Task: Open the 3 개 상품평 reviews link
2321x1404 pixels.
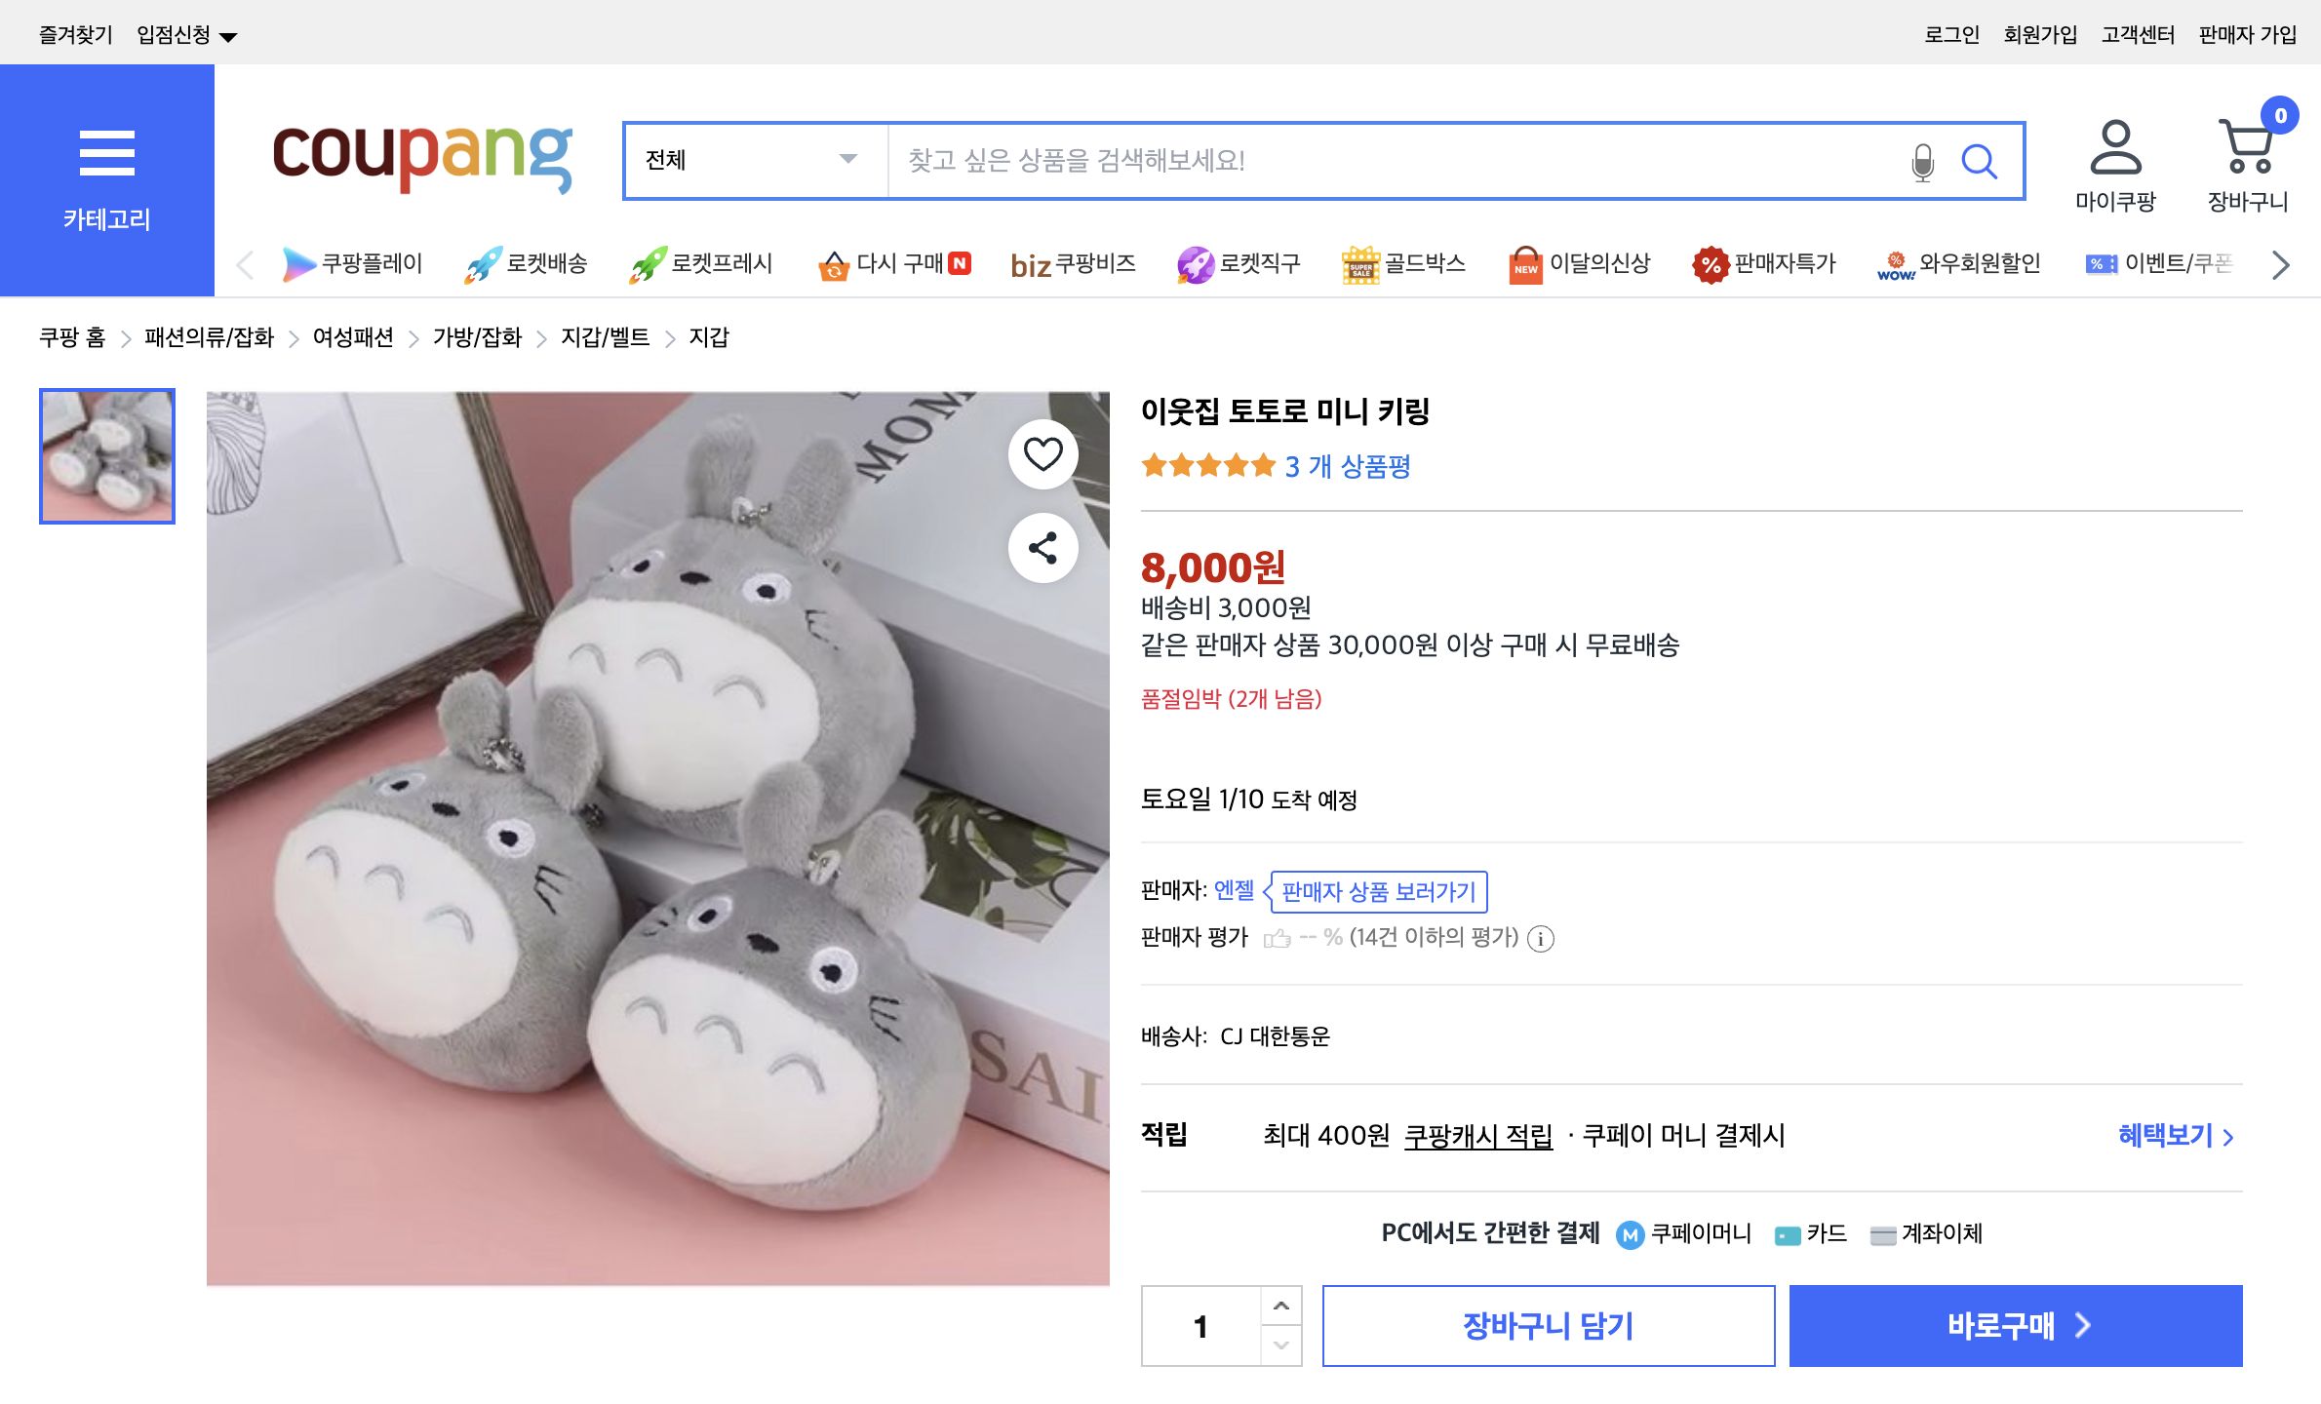Action: pyautogui.click(x=1348, y=466)
